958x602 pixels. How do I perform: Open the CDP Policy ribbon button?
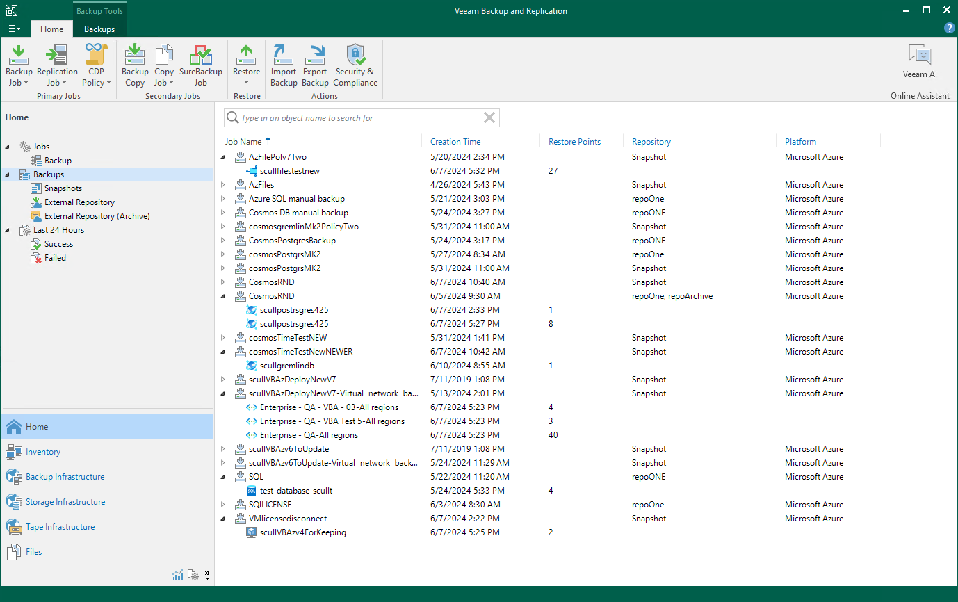click(97, 65)
